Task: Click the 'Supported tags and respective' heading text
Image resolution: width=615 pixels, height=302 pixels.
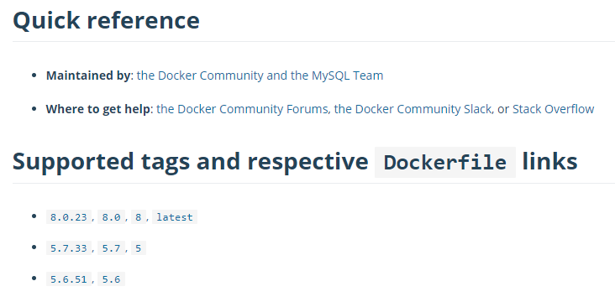Action: click(191, 161)
